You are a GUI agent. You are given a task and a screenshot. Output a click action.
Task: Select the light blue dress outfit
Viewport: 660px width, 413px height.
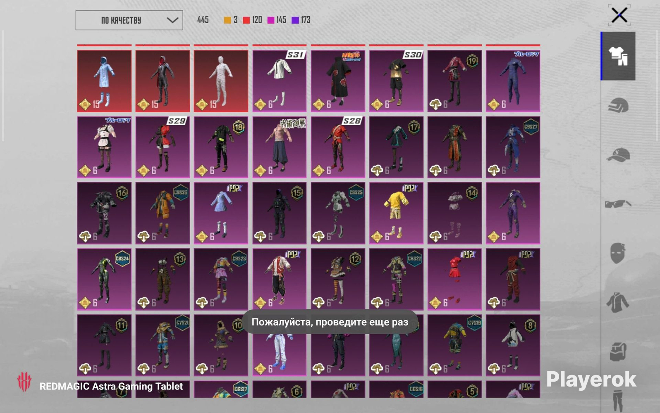[x=221, y=213]
